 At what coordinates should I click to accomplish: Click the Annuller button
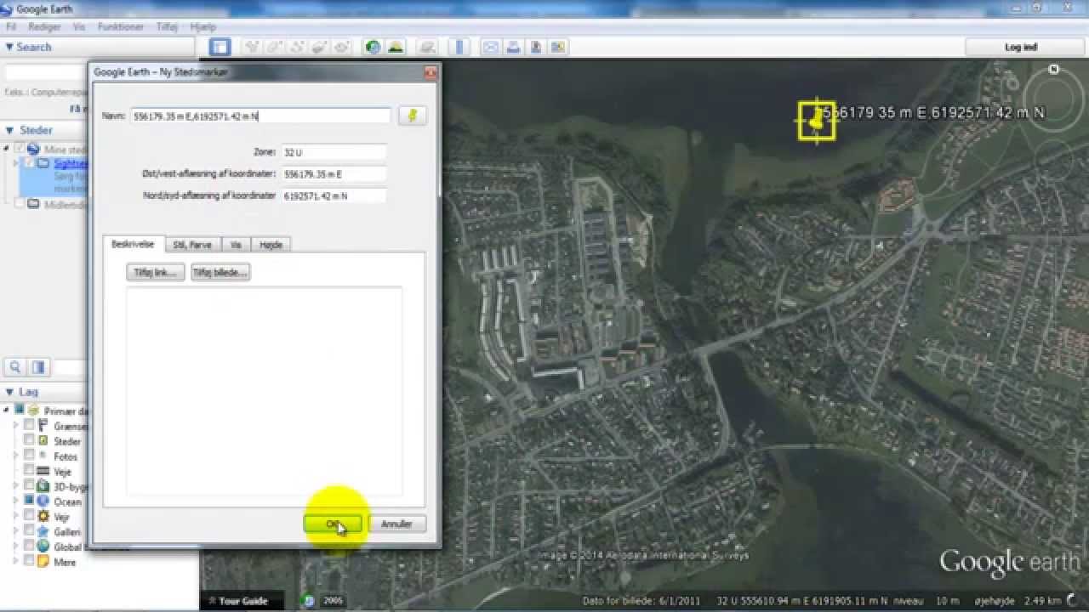pos(396,524)
